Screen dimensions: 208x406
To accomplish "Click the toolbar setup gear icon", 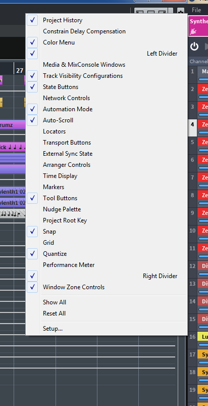I will click(x=180, y=12).
